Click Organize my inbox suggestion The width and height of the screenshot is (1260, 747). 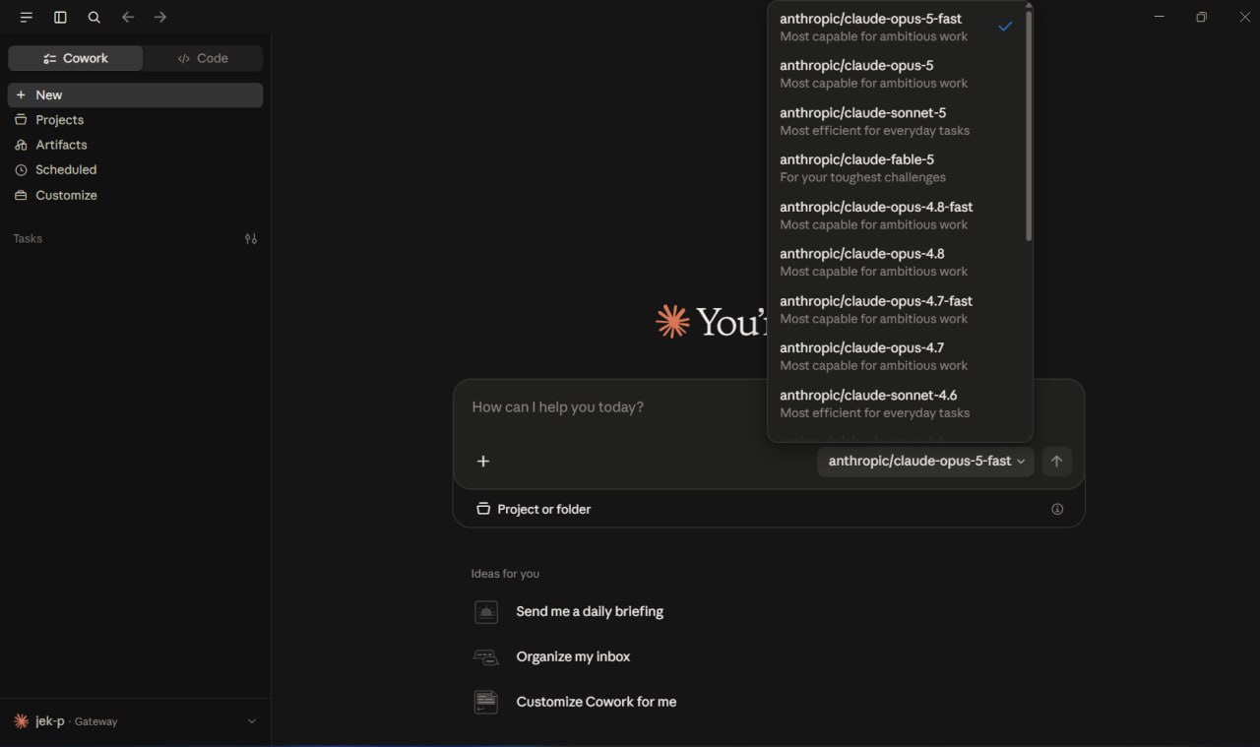tap(573, 656)
